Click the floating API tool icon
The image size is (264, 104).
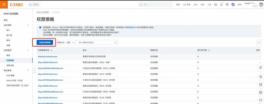[x=261, y=84]
